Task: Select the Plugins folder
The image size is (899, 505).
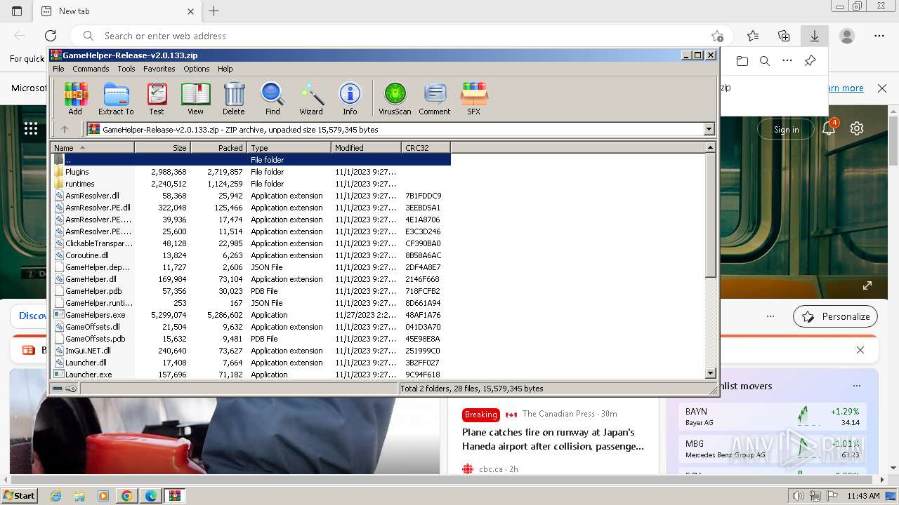Action: (x=77, y=172)
